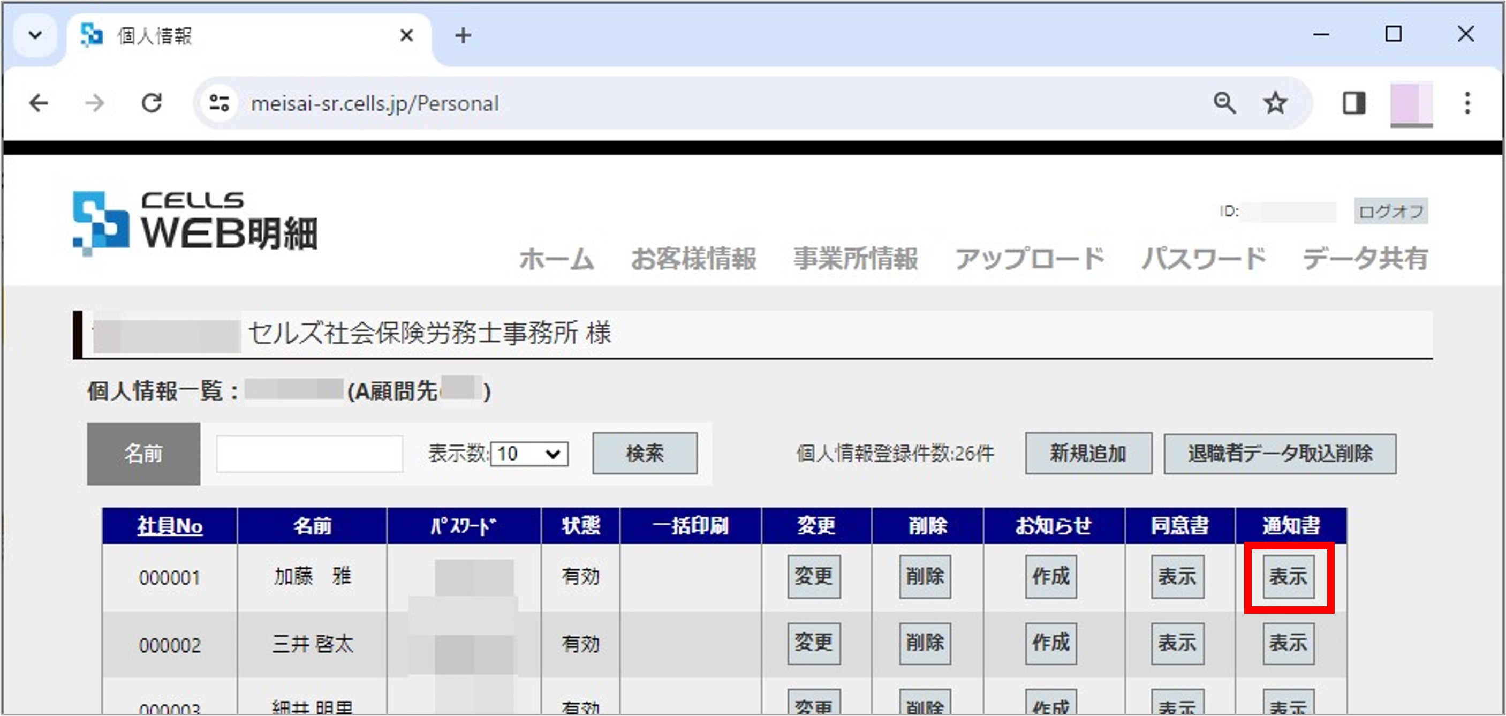Open the site information icon in address bar

click(217, 103)
